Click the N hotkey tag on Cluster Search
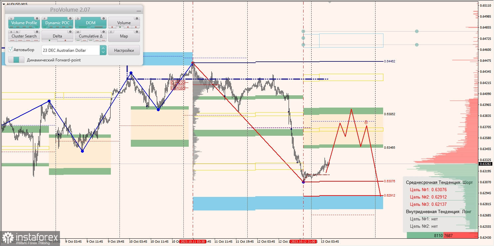494x246 pixels. (17, 32)
